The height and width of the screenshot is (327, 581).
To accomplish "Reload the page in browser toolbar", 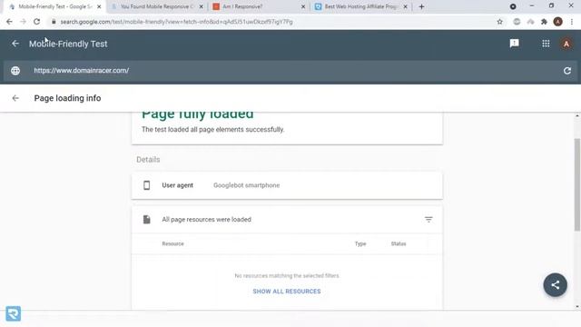I will pos(36,22).
